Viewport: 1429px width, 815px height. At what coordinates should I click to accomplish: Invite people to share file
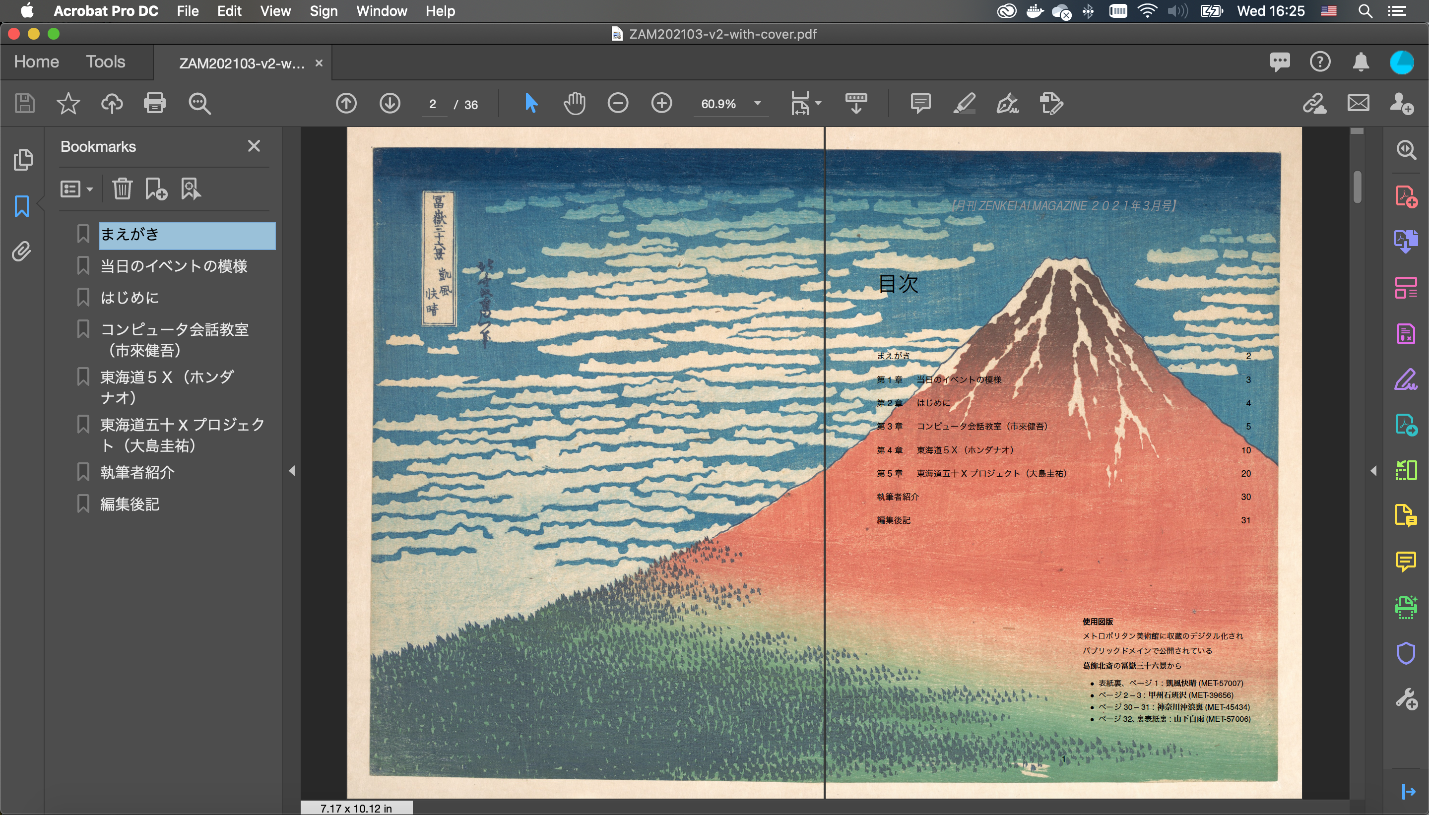1402,104
